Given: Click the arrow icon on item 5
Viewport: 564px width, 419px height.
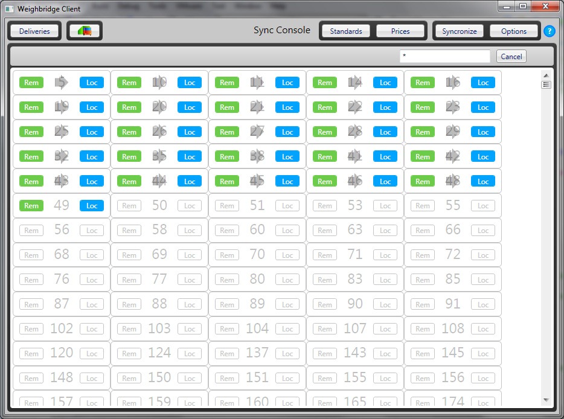Looking at the screenshot, I should click(62, 83).
